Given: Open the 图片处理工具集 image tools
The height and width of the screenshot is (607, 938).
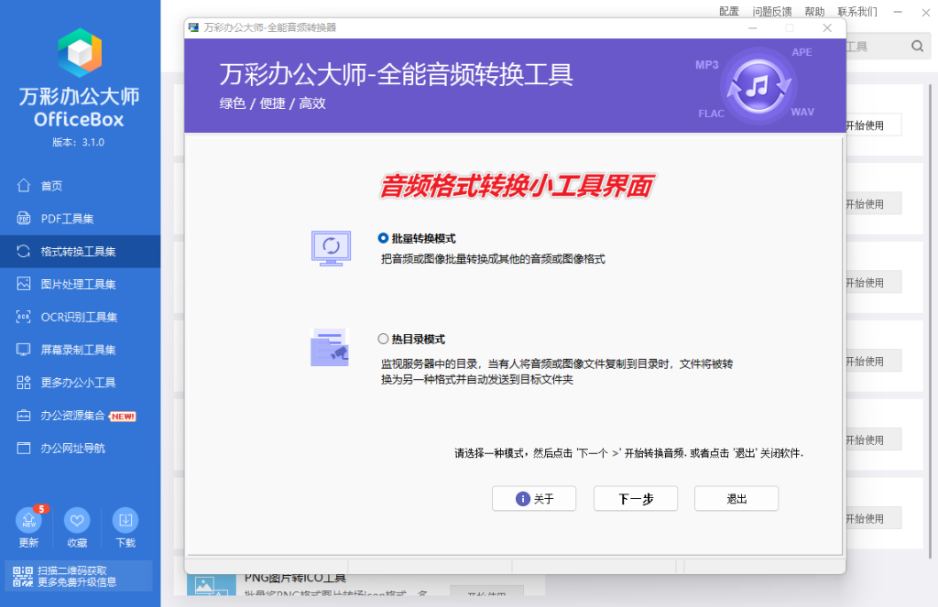Looking at the screenshot, I should point(64,284).
